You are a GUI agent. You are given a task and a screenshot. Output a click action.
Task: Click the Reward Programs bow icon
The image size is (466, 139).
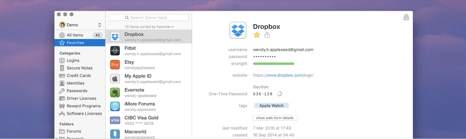[62, 106]
